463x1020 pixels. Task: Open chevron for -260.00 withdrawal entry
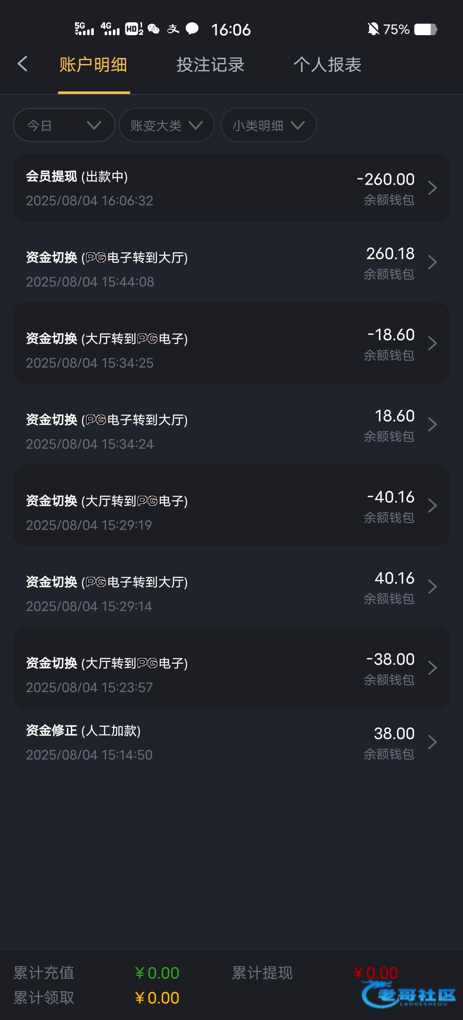point(432,188)
